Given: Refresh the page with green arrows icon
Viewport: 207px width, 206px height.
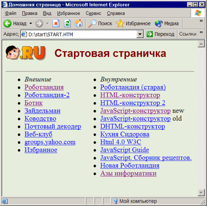Looking at the screenshot, I should [x=67, y=24].
